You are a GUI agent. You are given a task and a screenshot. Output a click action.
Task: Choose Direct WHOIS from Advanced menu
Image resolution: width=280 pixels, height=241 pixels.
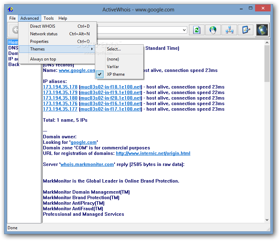(x=57, y=26)
